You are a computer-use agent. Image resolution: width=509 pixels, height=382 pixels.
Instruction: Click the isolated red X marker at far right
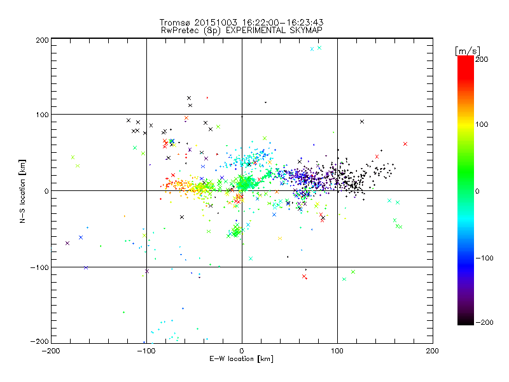pyautogui.click(x=405, y=144)
